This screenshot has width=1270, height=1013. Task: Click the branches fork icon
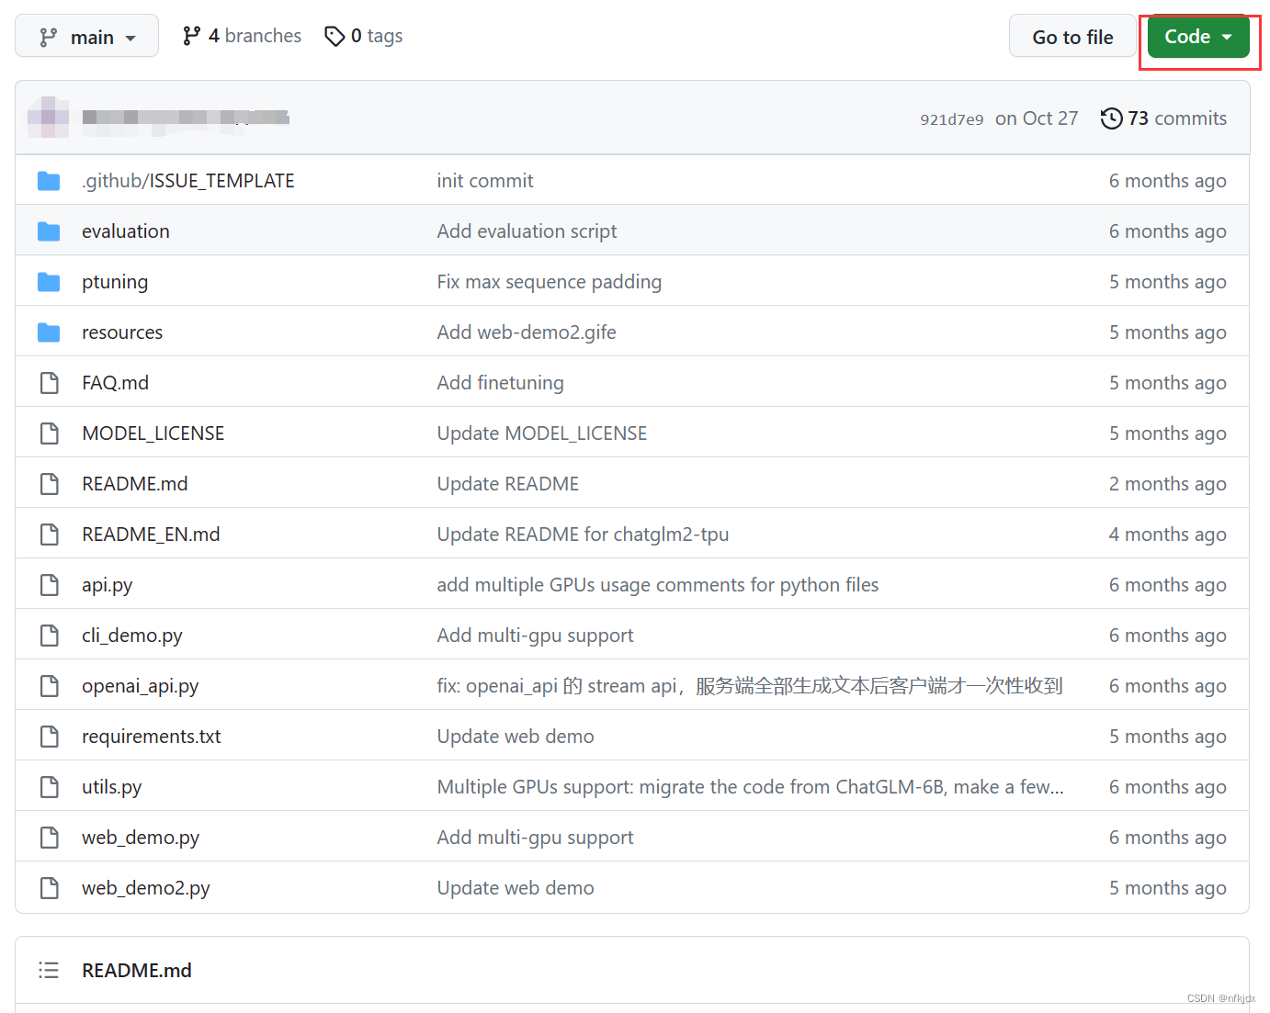pos(191,36)
